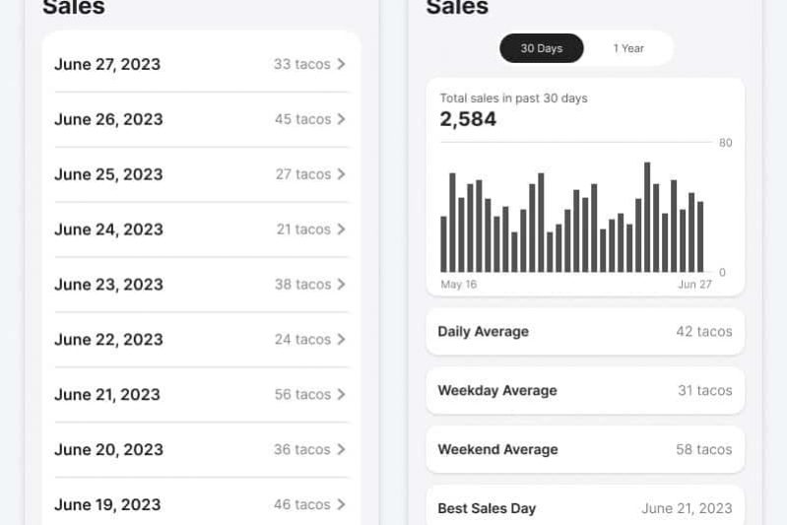Image resolution: width=787 pixels, height=525 pixels.
Task: Switch chart range to 1 Year
Action: point(628,48)
